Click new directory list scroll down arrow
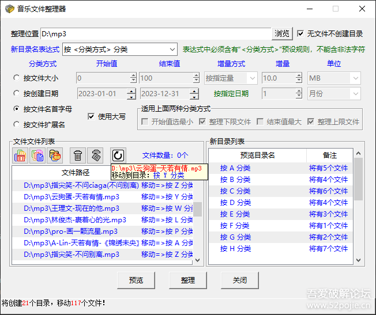The image size is (376, 315). pos(359,260)
